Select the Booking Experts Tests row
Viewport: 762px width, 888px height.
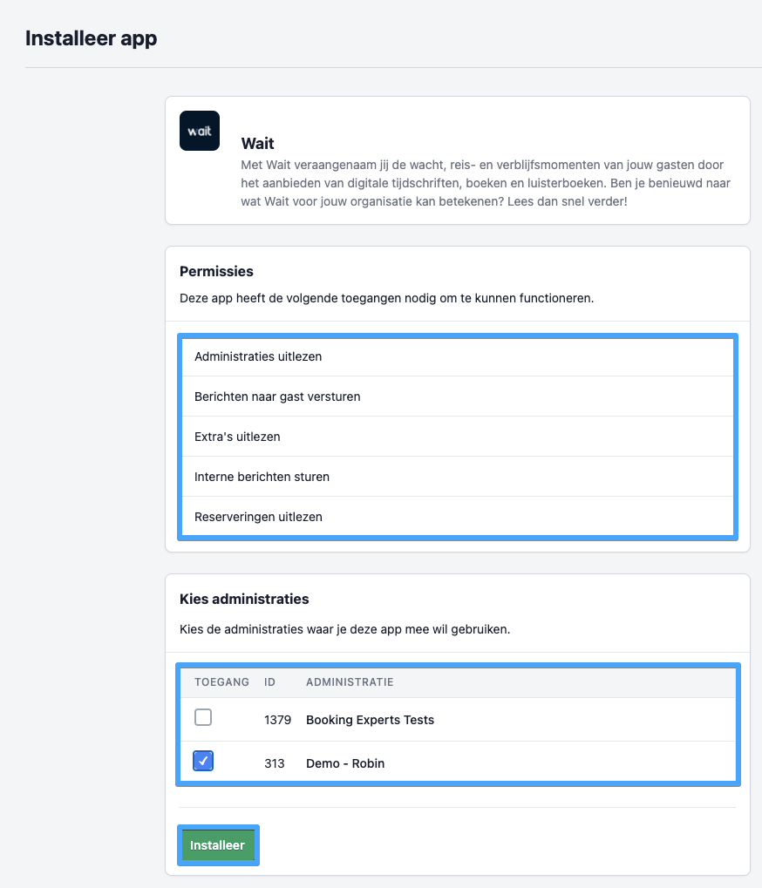(369, 719)
